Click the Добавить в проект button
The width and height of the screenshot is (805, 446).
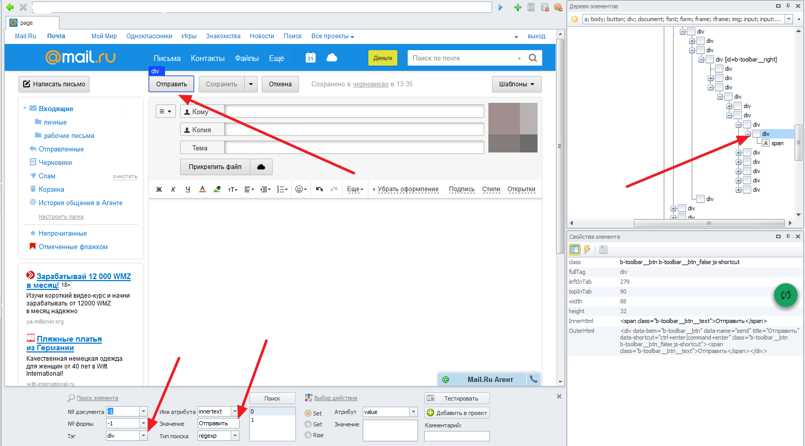coord(457,413)
